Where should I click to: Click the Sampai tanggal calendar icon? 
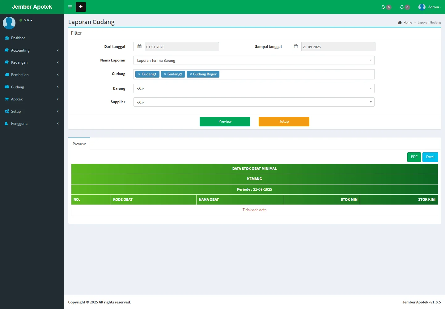coord(296,47)
